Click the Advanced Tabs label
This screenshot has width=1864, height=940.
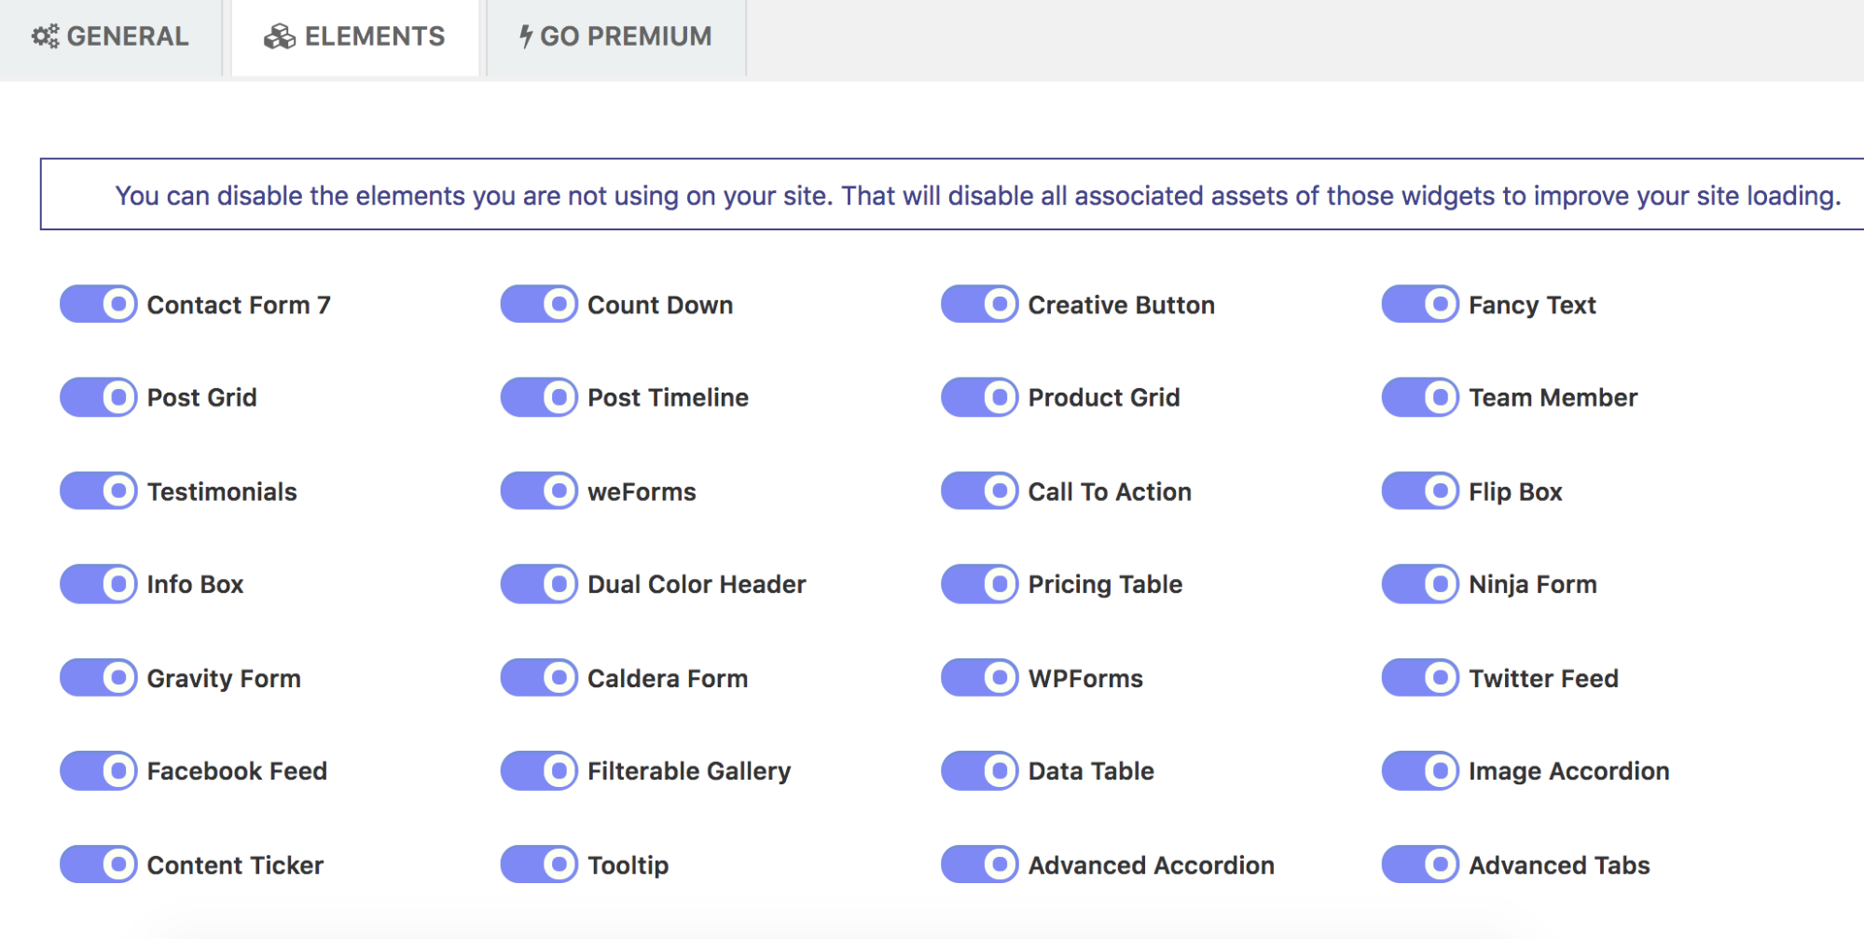tap(1559, 865)
